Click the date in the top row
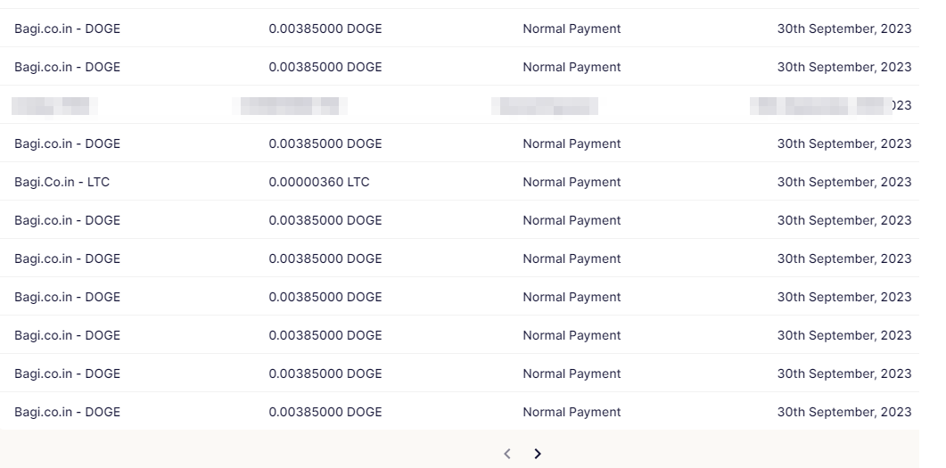 tap(843, 29)
